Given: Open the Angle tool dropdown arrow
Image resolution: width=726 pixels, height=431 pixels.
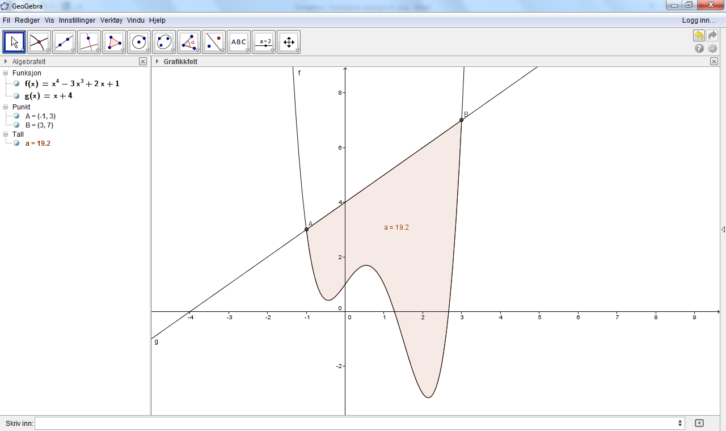Looking at the screenshot, I should tap(197, 51).
